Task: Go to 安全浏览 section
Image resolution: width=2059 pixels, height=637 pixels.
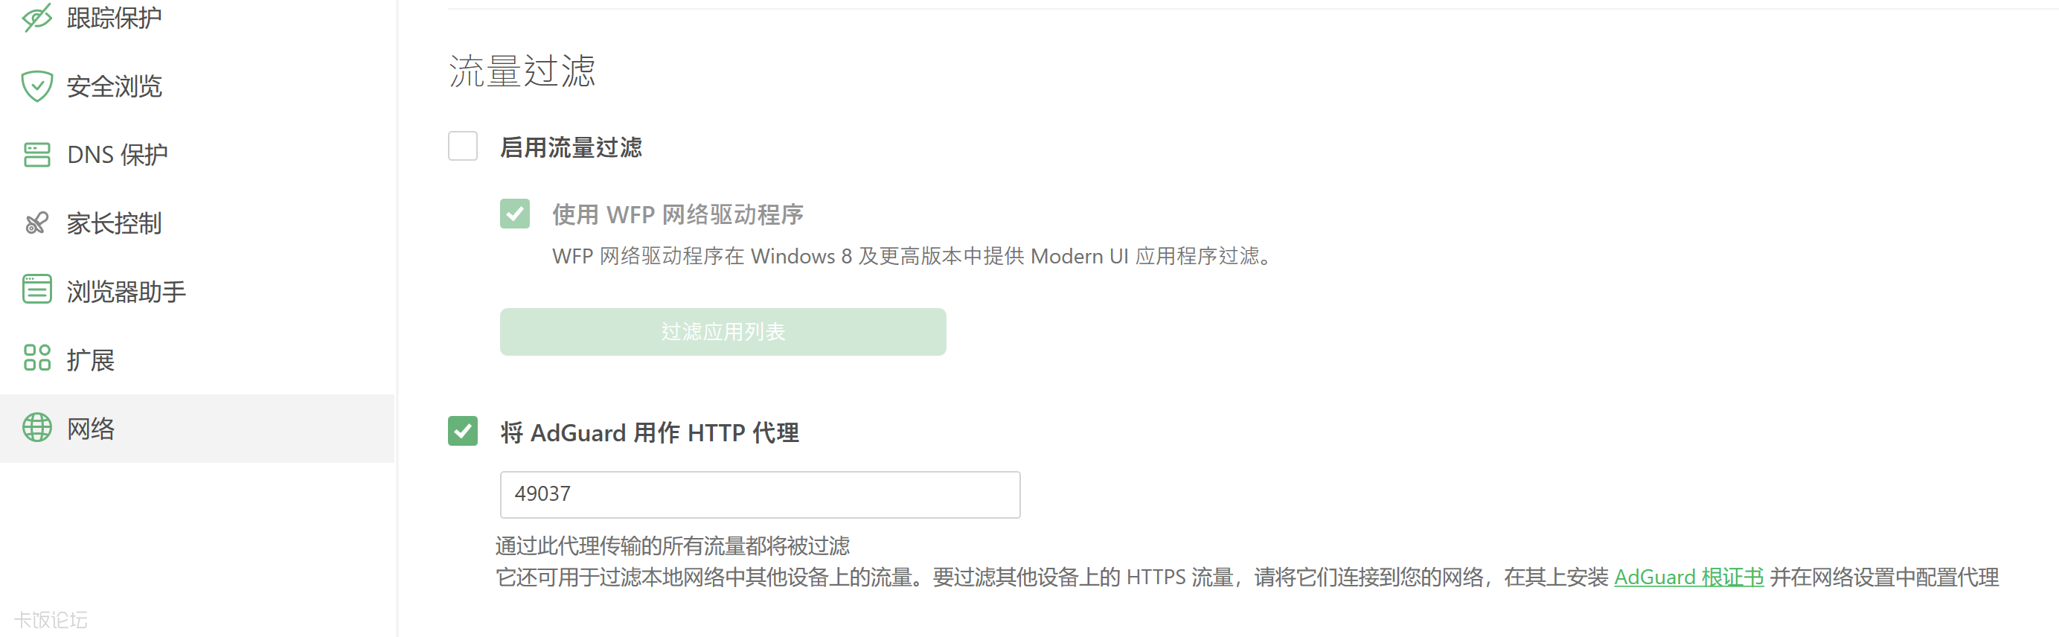Action: click(115, 86)
